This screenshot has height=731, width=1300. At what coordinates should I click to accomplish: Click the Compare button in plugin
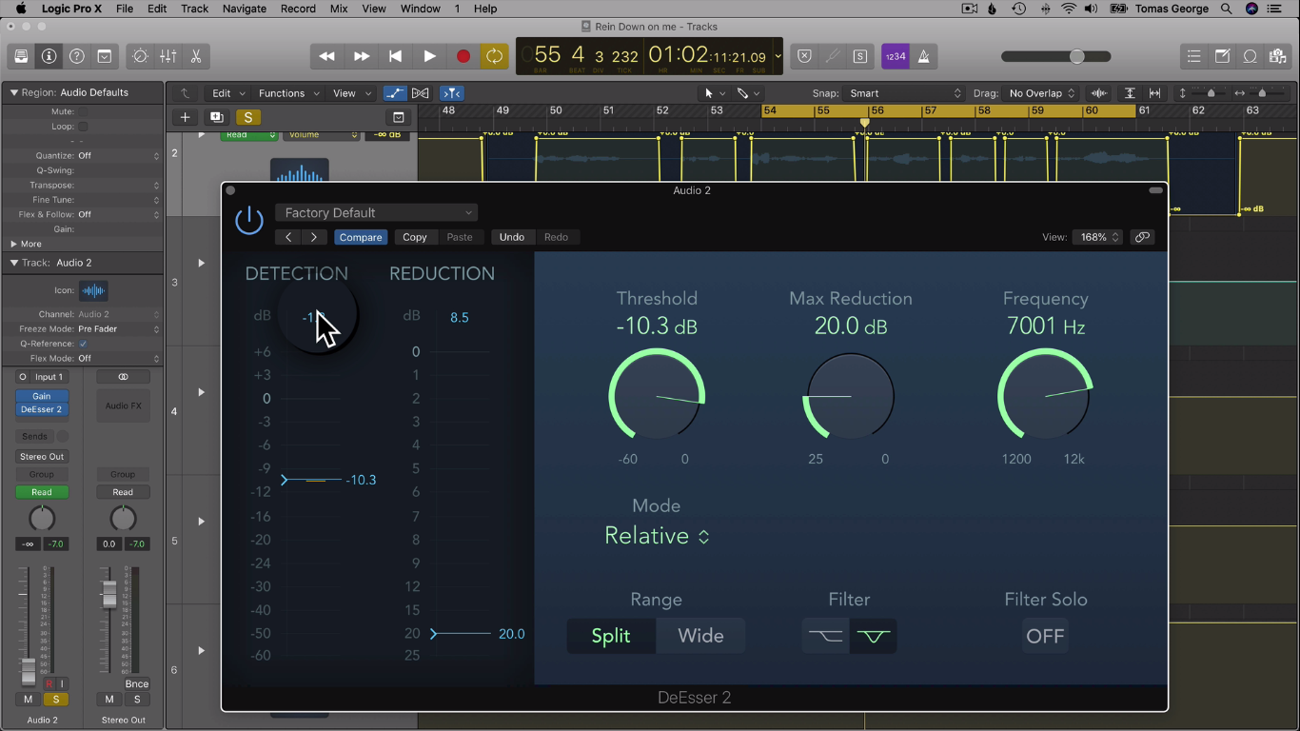click(x=361, y=237)
